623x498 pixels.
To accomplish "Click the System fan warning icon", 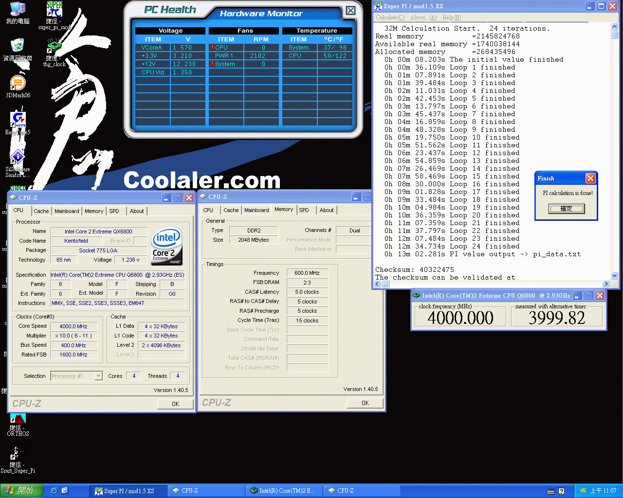I will pos(212,64).
